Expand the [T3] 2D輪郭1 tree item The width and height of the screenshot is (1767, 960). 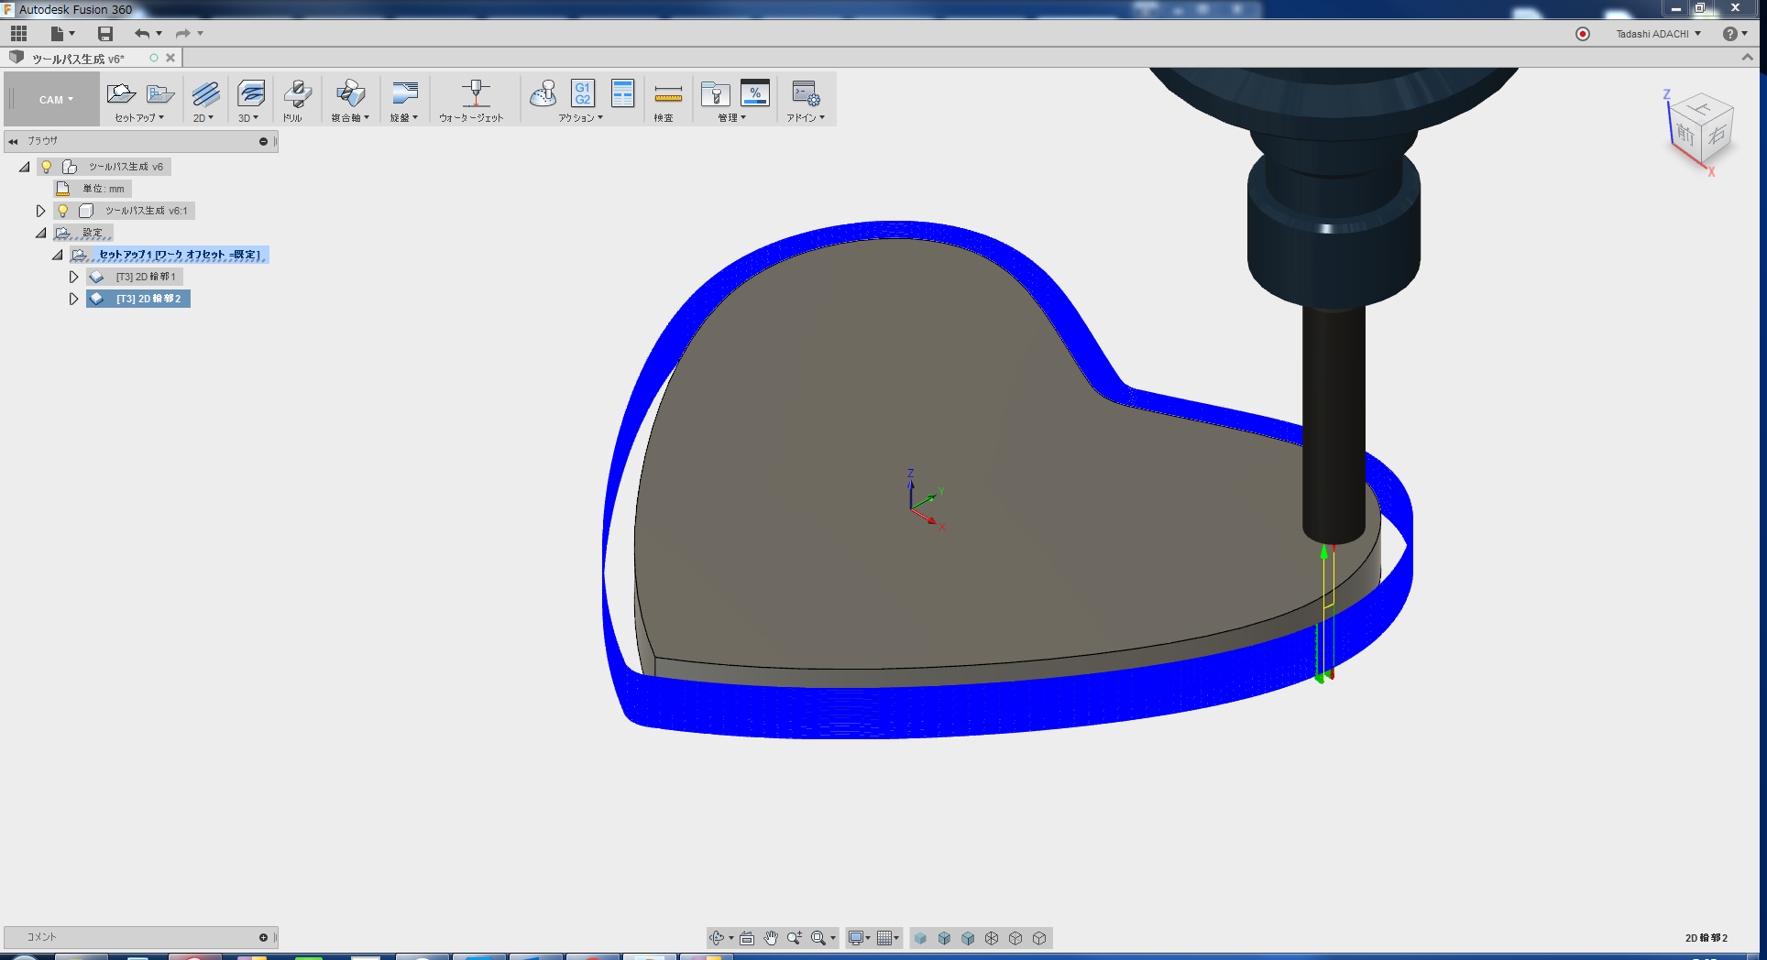(74, 276)
